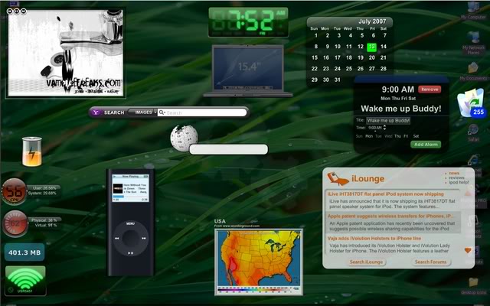This screenshot has height=306, width=490.
Task: Open the My Documents desktop icon
Action: click(473, 71)
